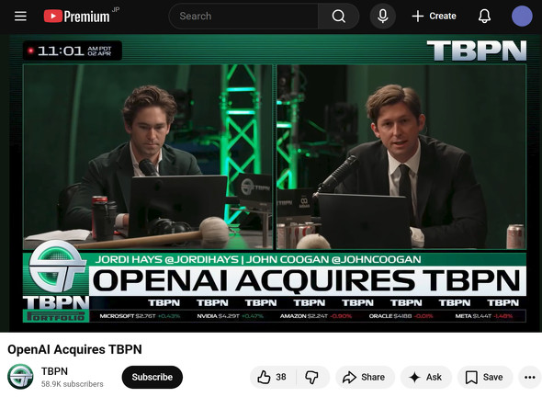Focus the Search input field

point(243,16)
